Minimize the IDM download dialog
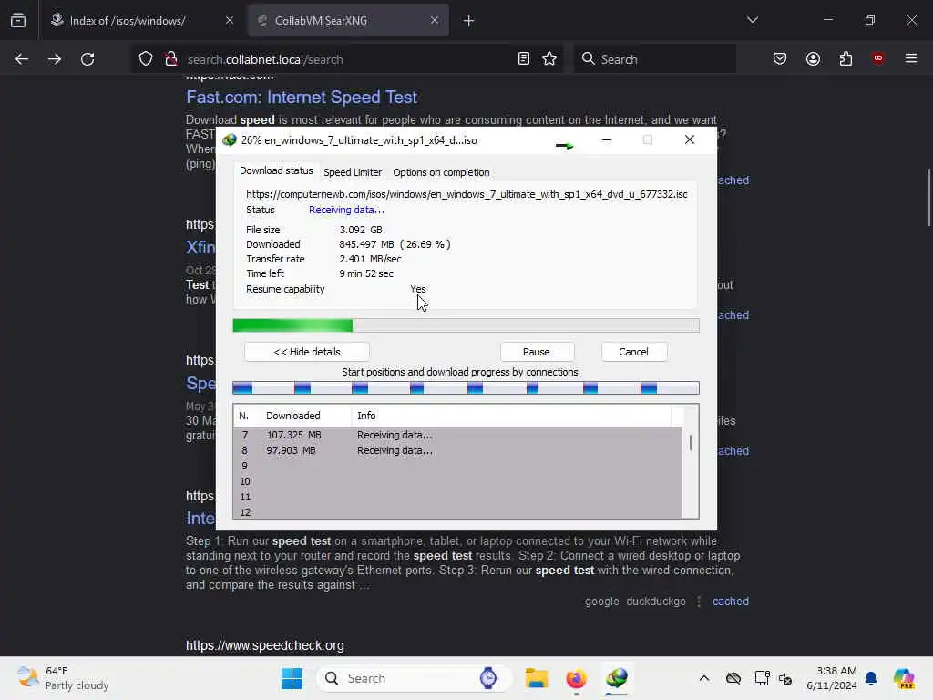933x700 pixels. tap(607, 139)
